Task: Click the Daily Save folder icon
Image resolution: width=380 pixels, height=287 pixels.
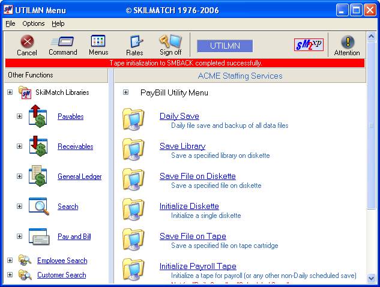Action: pos(133,119)
